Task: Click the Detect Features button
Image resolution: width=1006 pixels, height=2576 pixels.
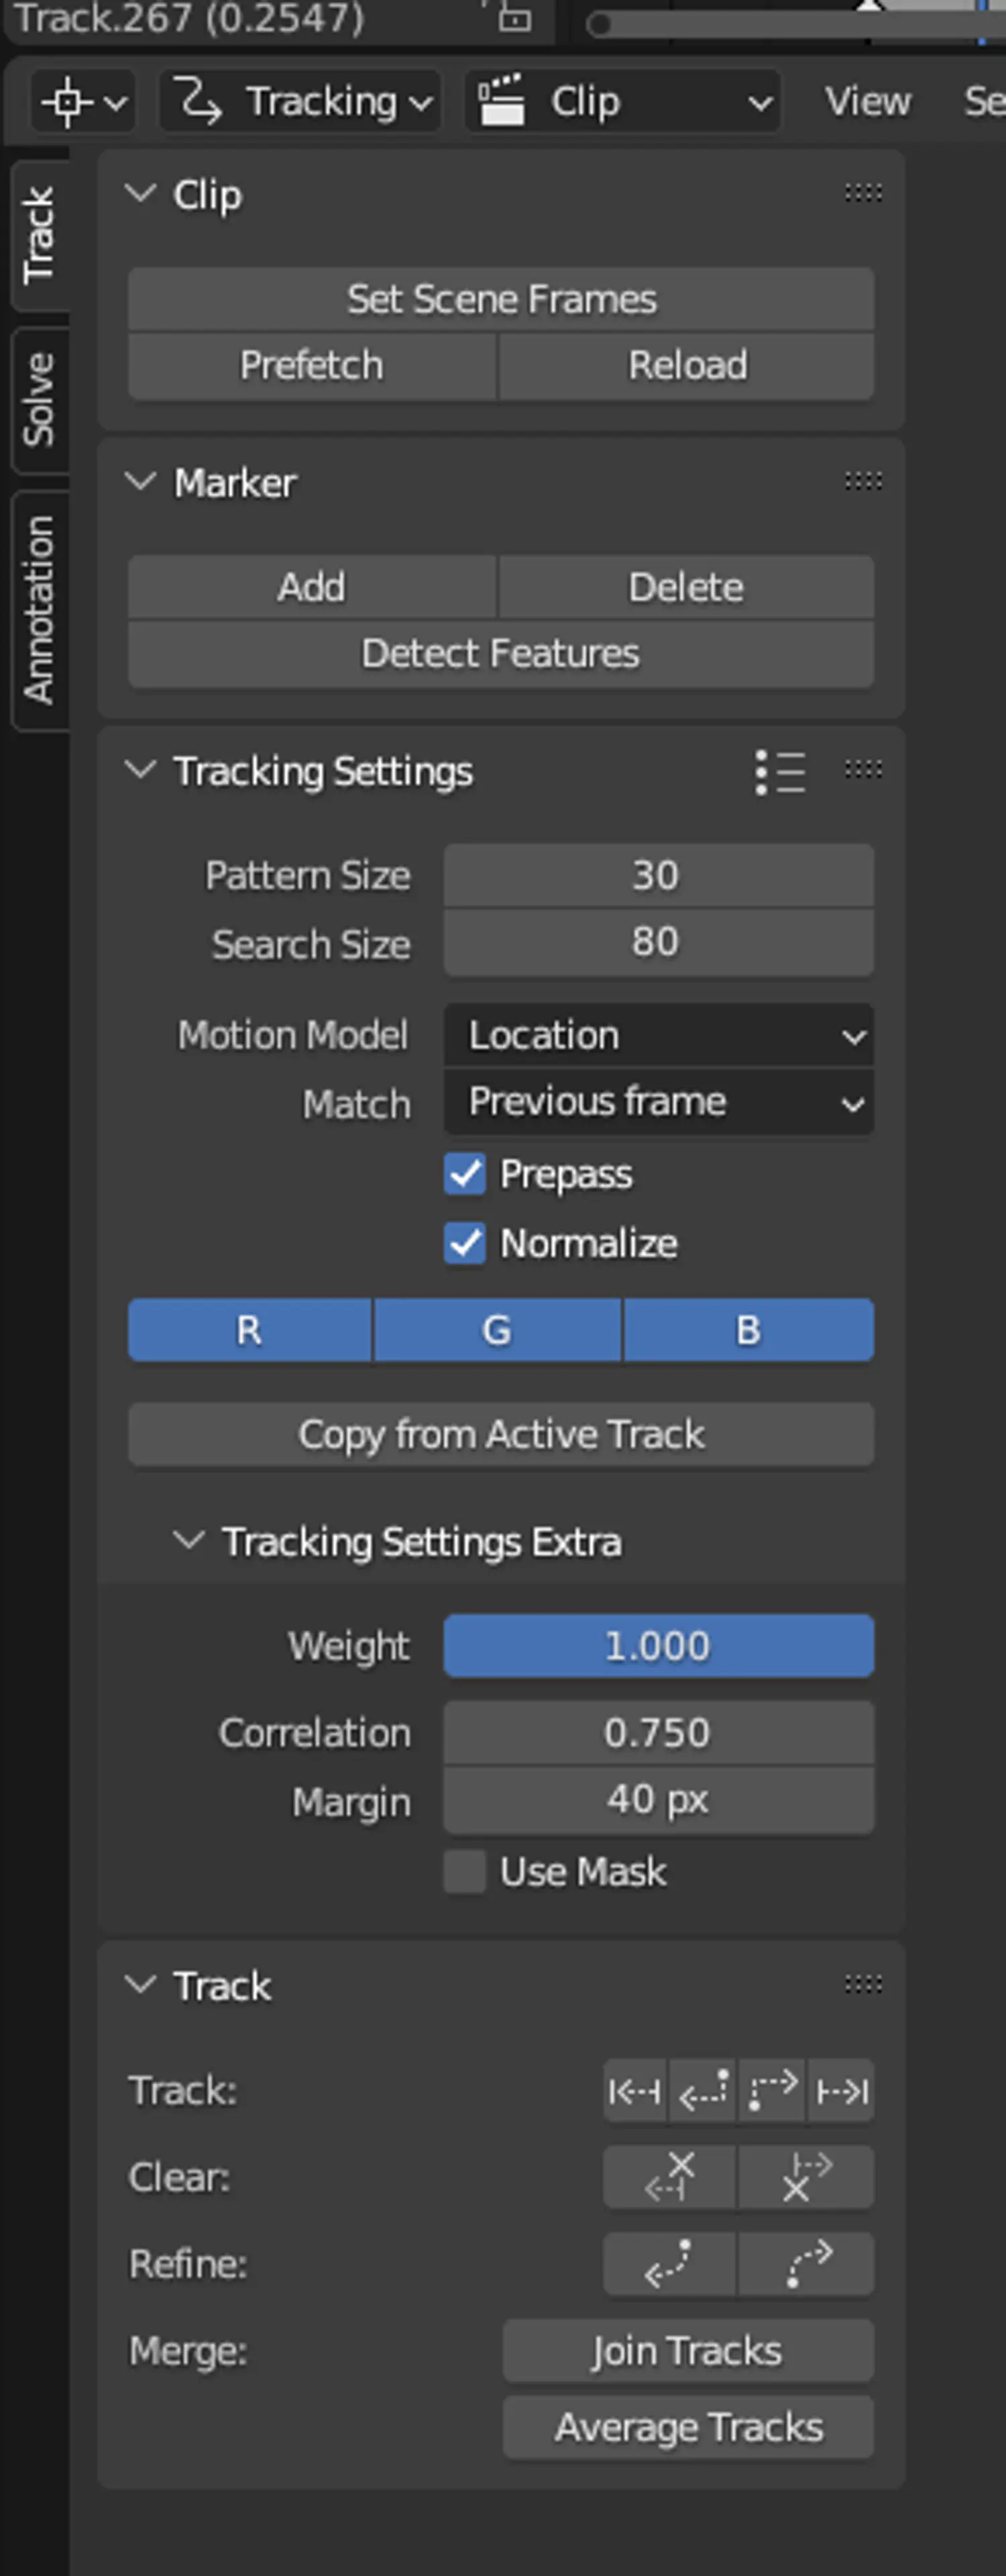Action: (500, 653)
